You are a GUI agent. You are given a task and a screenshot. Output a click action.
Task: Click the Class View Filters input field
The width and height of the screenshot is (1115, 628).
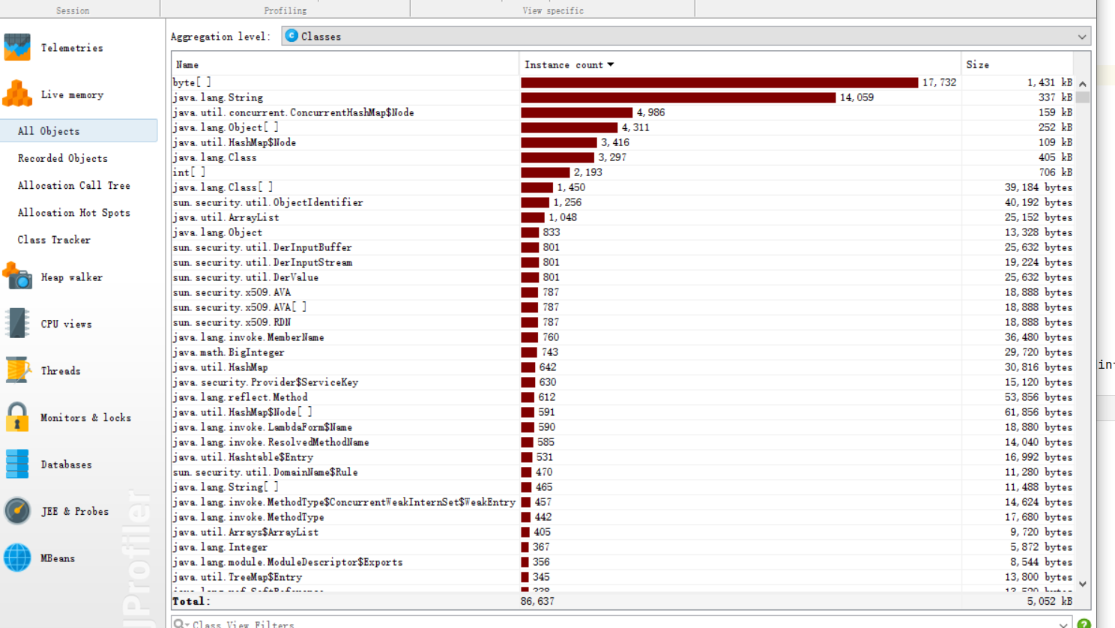[620, 624]
